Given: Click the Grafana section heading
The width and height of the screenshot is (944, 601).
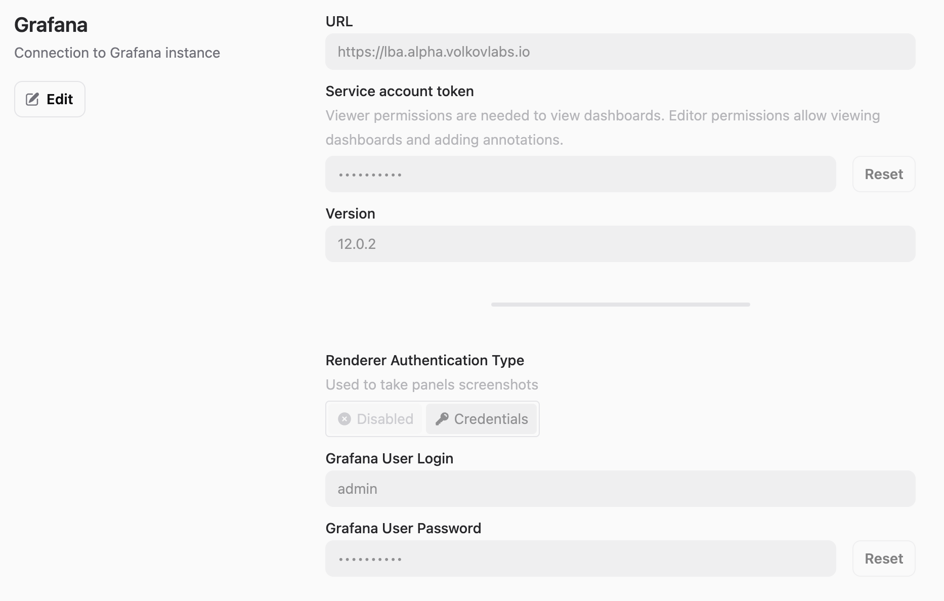Looking at the screenshot, I should [x=51, y=25].
